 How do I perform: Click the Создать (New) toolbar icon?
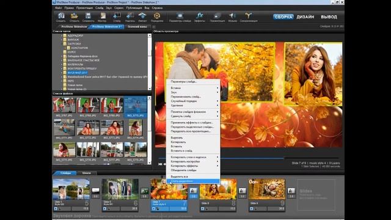tap(61, 17)
